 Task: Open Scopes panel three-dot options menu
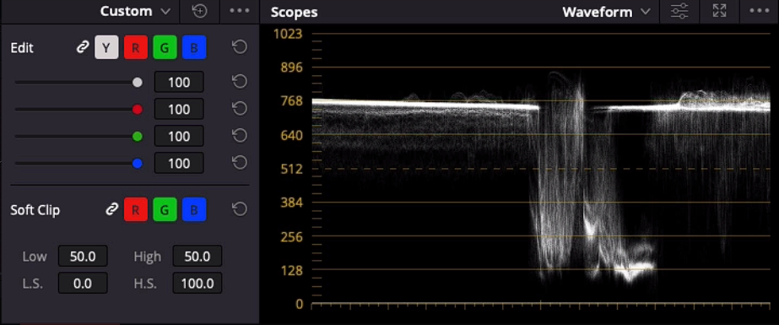[759, 11]
